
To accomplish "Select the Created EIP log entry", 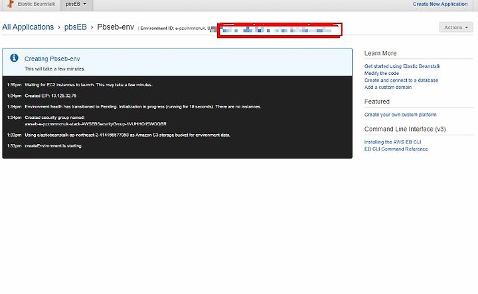I will pyautogui.click(x=50, y=96).
